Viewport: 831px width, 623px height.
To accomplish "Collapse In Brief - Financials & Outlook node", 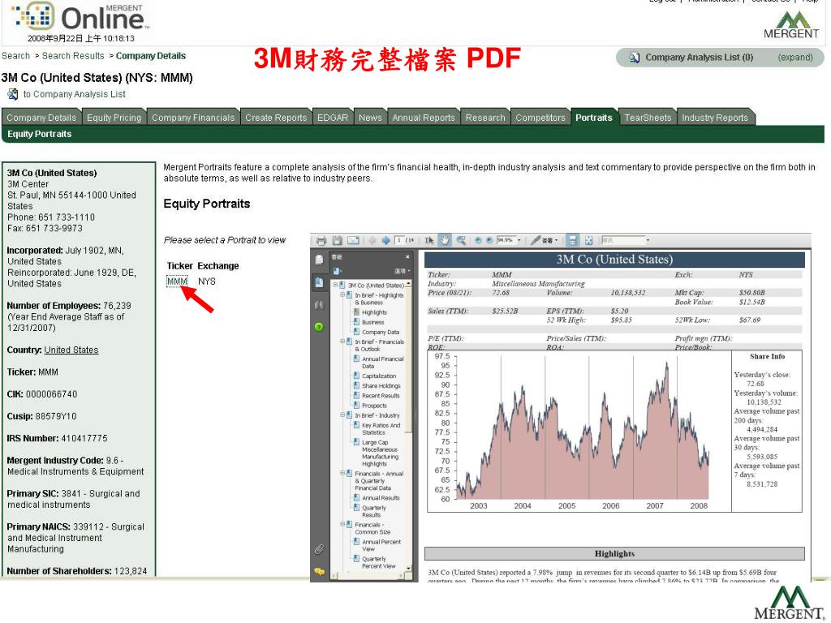I will [342, 342].
